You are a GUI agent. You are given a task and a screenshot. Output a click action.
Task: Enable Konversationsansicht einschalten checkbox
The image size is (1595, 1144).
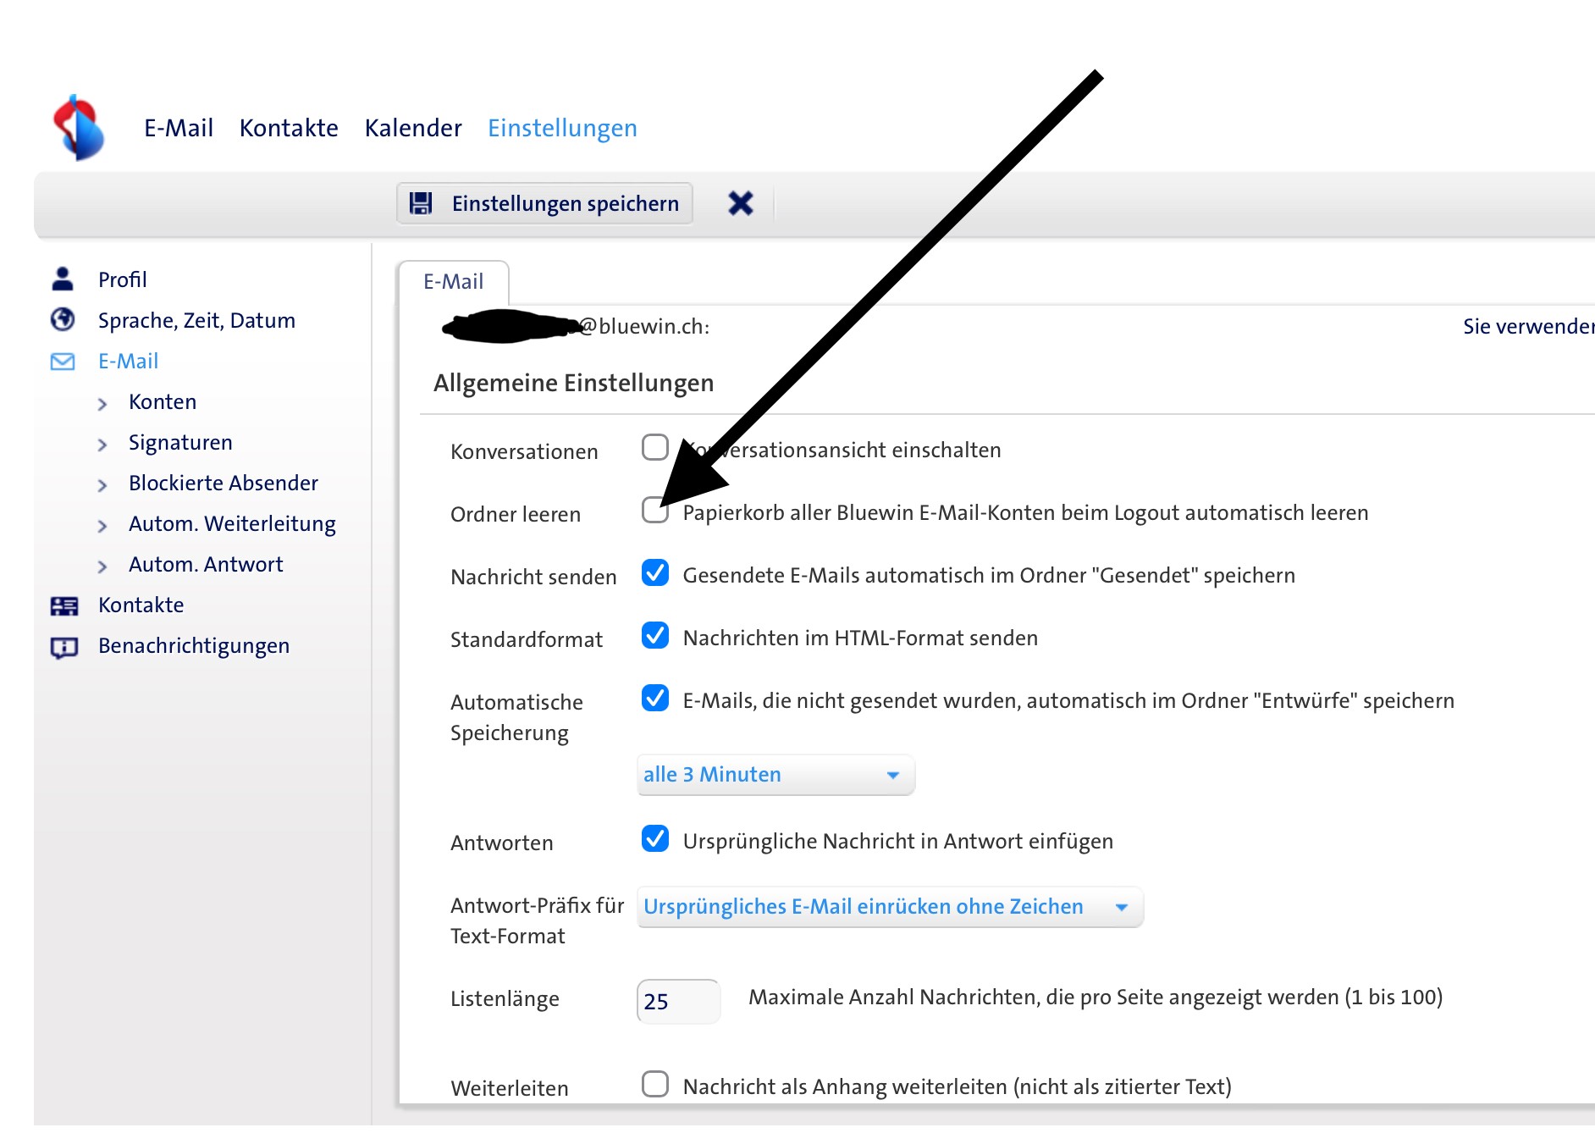click(x=654, y=448)
